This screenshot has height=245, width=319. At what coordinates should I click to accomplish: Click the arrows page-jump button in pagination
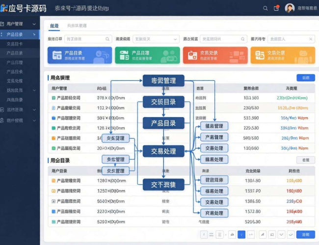click(251, 235)
